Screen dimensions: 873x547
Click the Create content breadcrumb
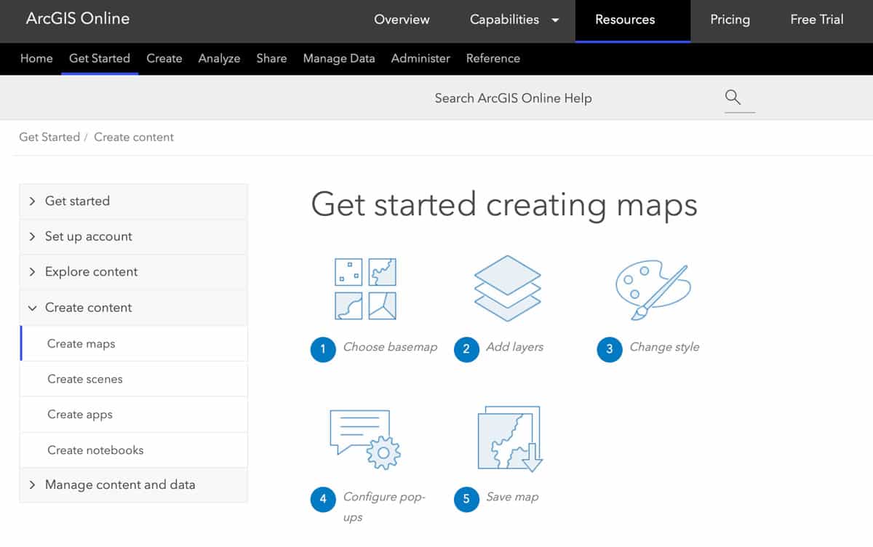[x=134, y=137]
